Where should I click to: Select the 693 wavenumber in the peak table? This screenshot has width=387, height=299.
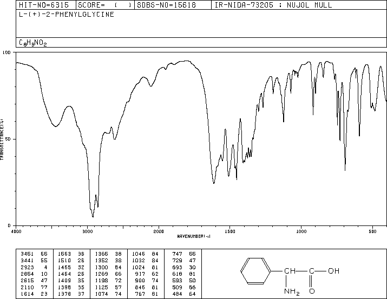tap(177, 267)
